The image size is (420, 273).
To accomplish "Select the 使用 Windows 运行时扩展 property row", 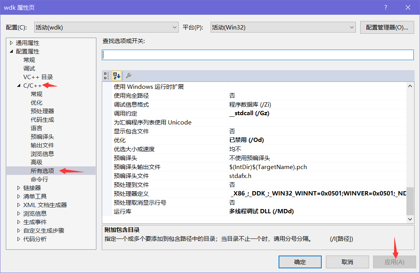I will coord(254,86).
